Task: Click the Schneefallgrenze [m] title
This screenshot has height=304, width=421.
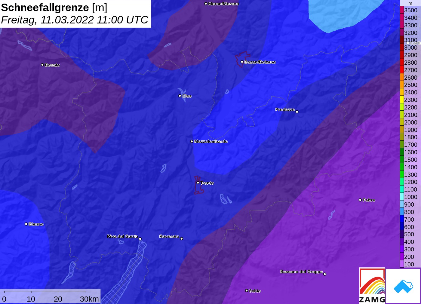Action: click(x=54, y=8)
